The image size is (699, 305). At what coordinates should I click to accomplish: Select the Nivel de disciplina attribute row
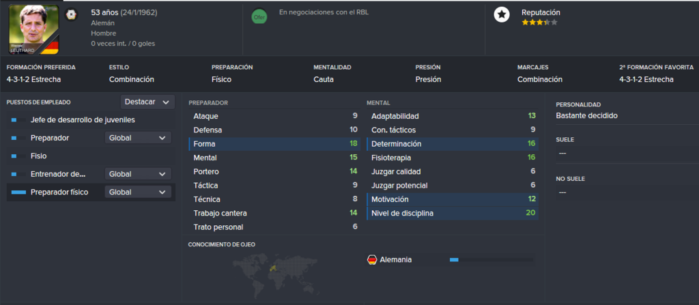click(x=452, y=213)
